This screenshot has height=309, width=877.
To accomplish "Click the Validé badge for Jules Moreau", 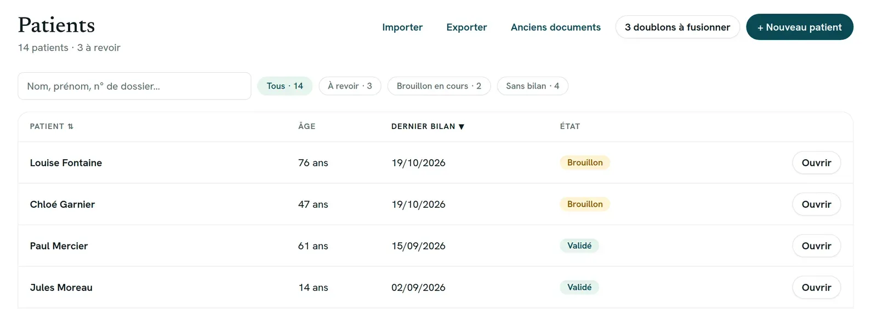I will tap(579, 287).
